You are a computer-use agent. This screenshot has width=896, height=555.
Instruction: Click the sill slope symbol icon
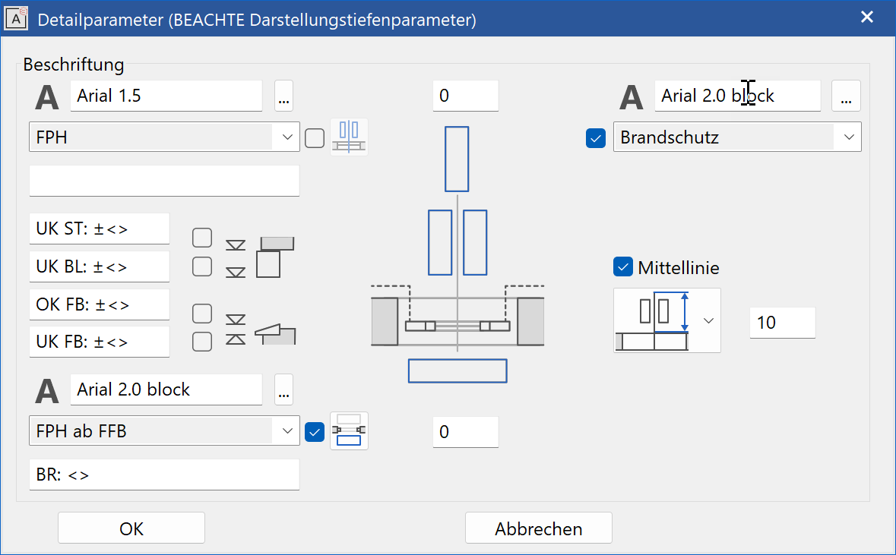point(275,334)
